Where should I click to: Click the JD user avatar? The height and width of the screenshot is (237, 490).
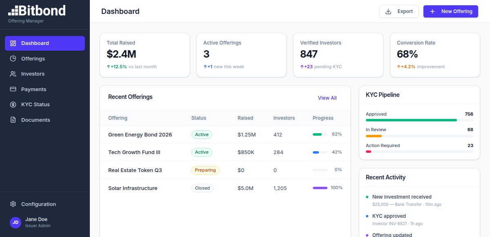[x=16, y=222]
